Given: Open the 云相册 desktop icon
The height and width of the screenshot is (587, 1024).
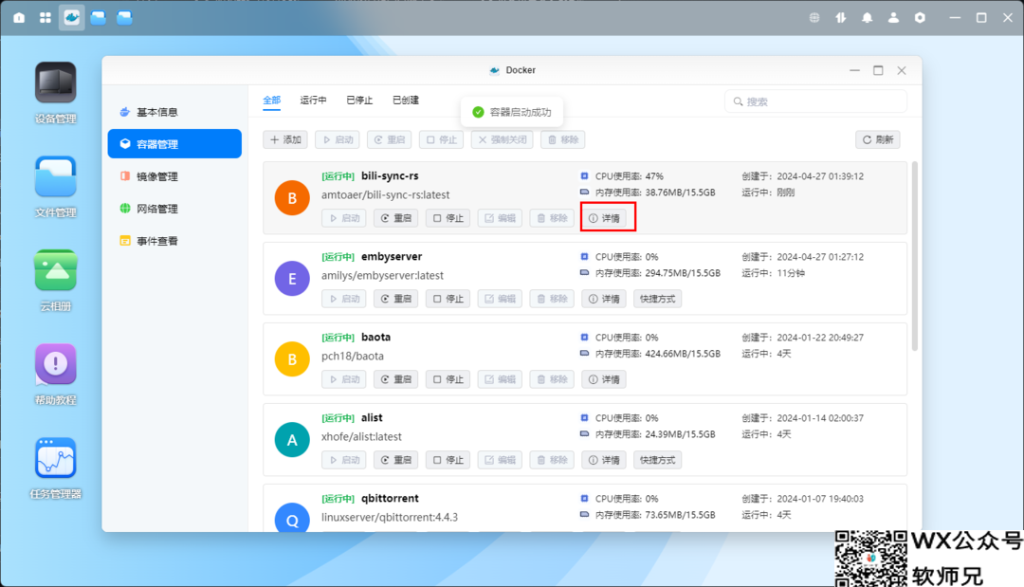Looking at the screenshot, I should click(56, 270).
